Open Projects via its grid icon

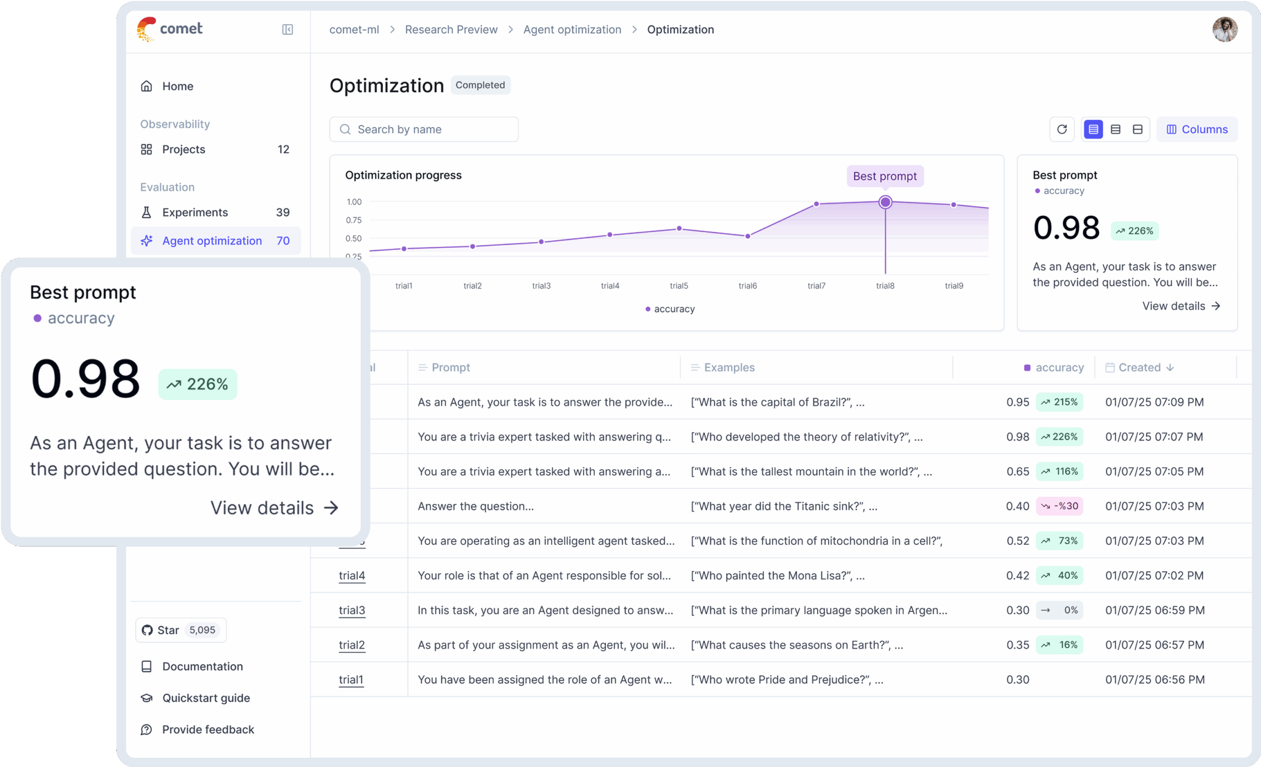[147, 149]
